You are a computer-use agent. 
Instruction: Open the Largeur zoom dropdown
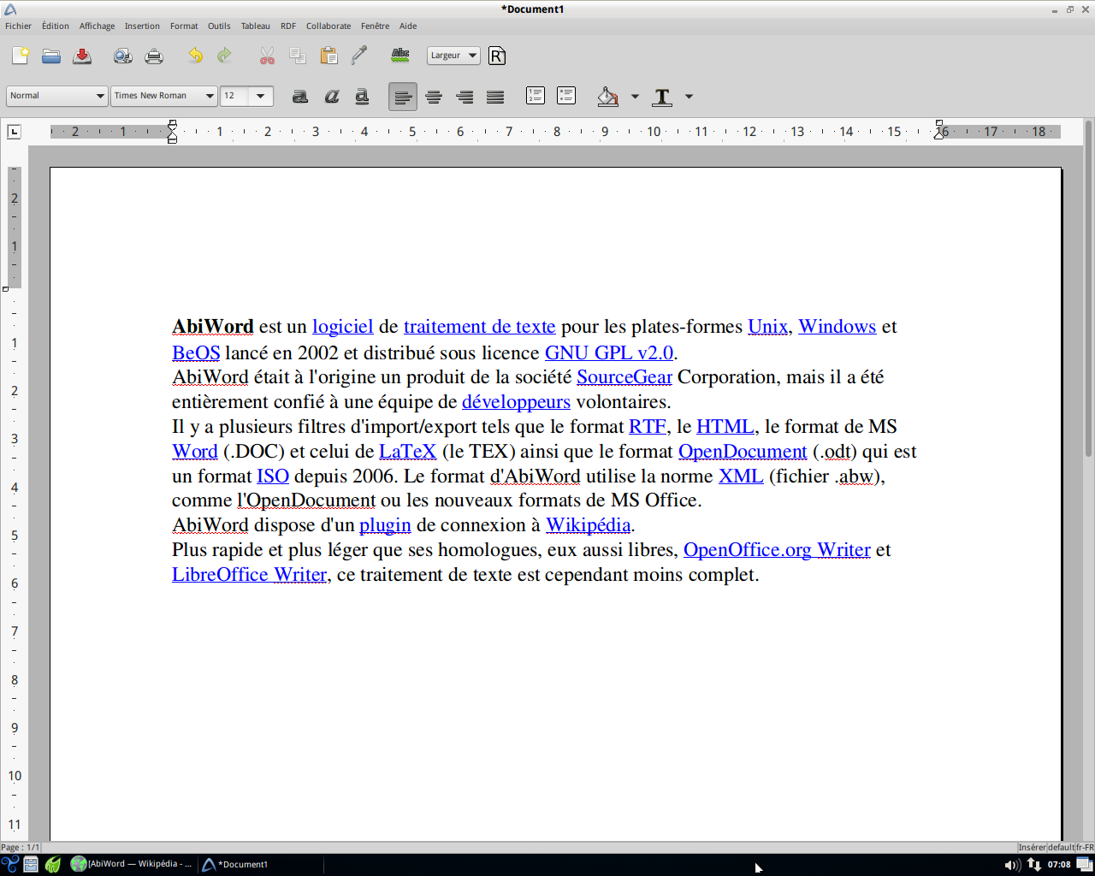(453, 56)
